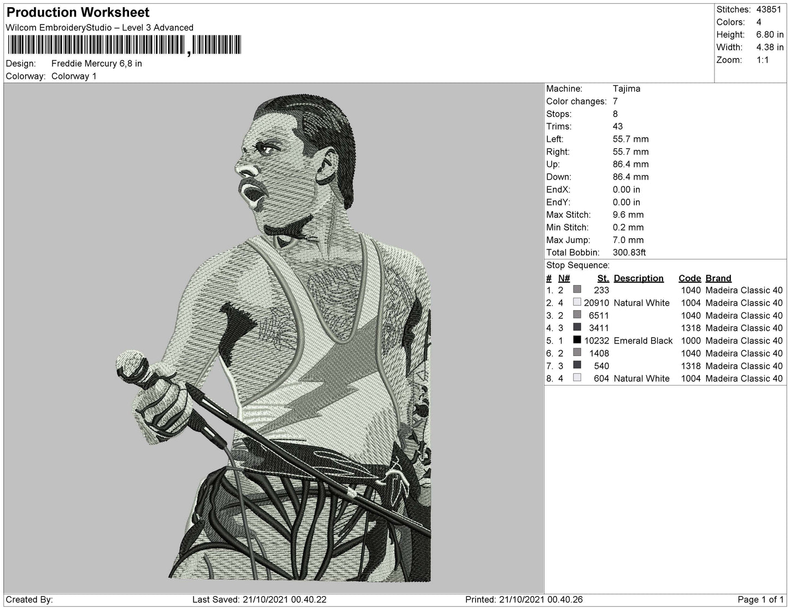
Task: Click the Down value 86.4 mm
Action: pyautogui.click(x=631, y=176)
